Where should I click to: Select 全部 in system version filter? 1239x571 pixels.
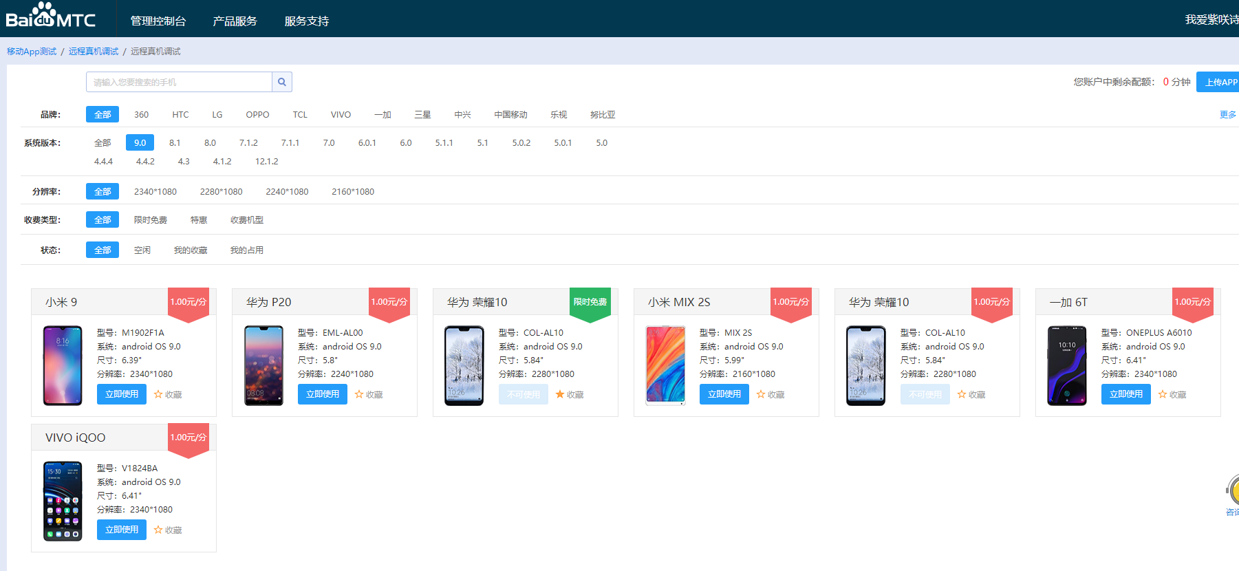pos(103,143)
